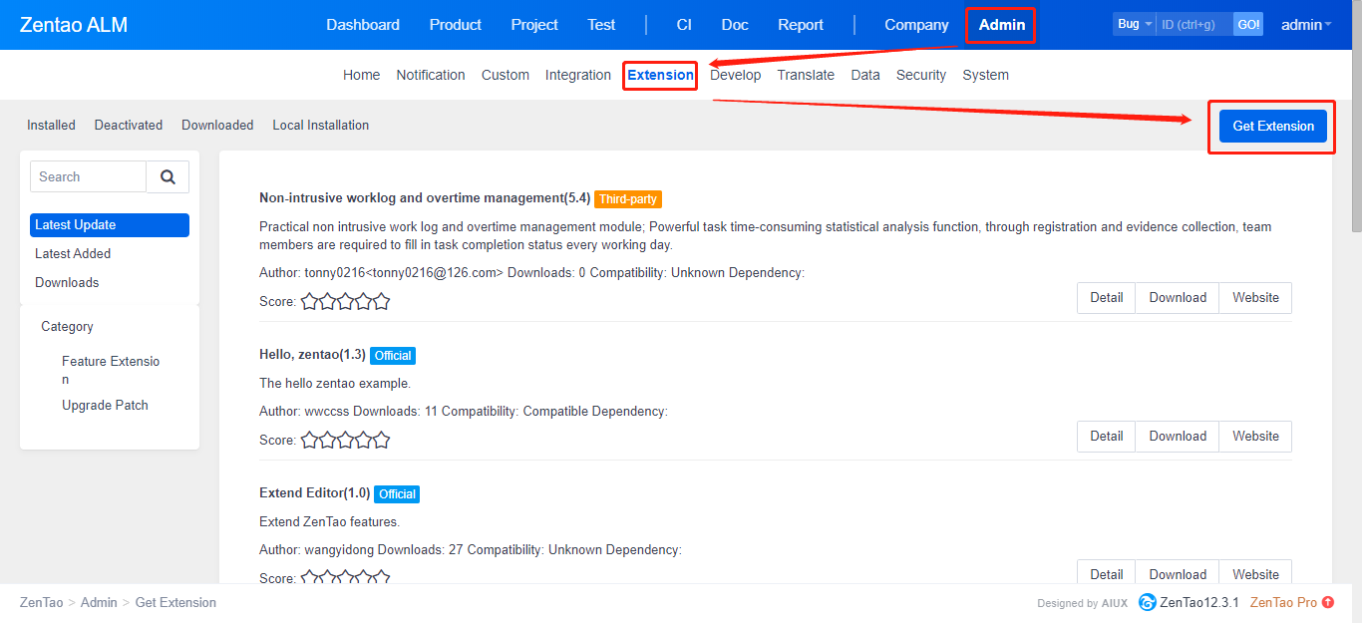Viewport: 1362px width, 623px height.
Task: Download the Hello, zentao extension
Action: (x=1178, y=436)
